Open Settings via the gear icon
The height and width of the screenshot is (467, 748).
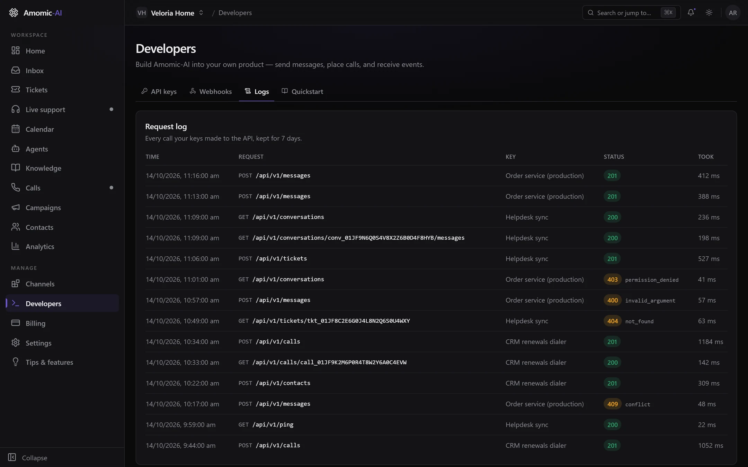pos(16,343)
